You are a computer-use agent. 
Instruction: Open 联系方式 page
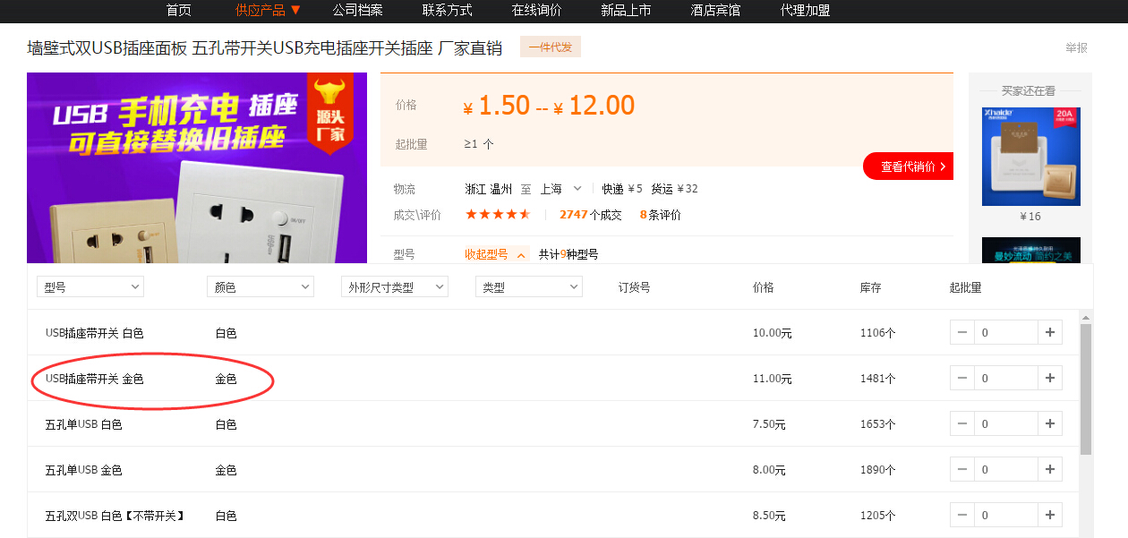tap(447, 11)
